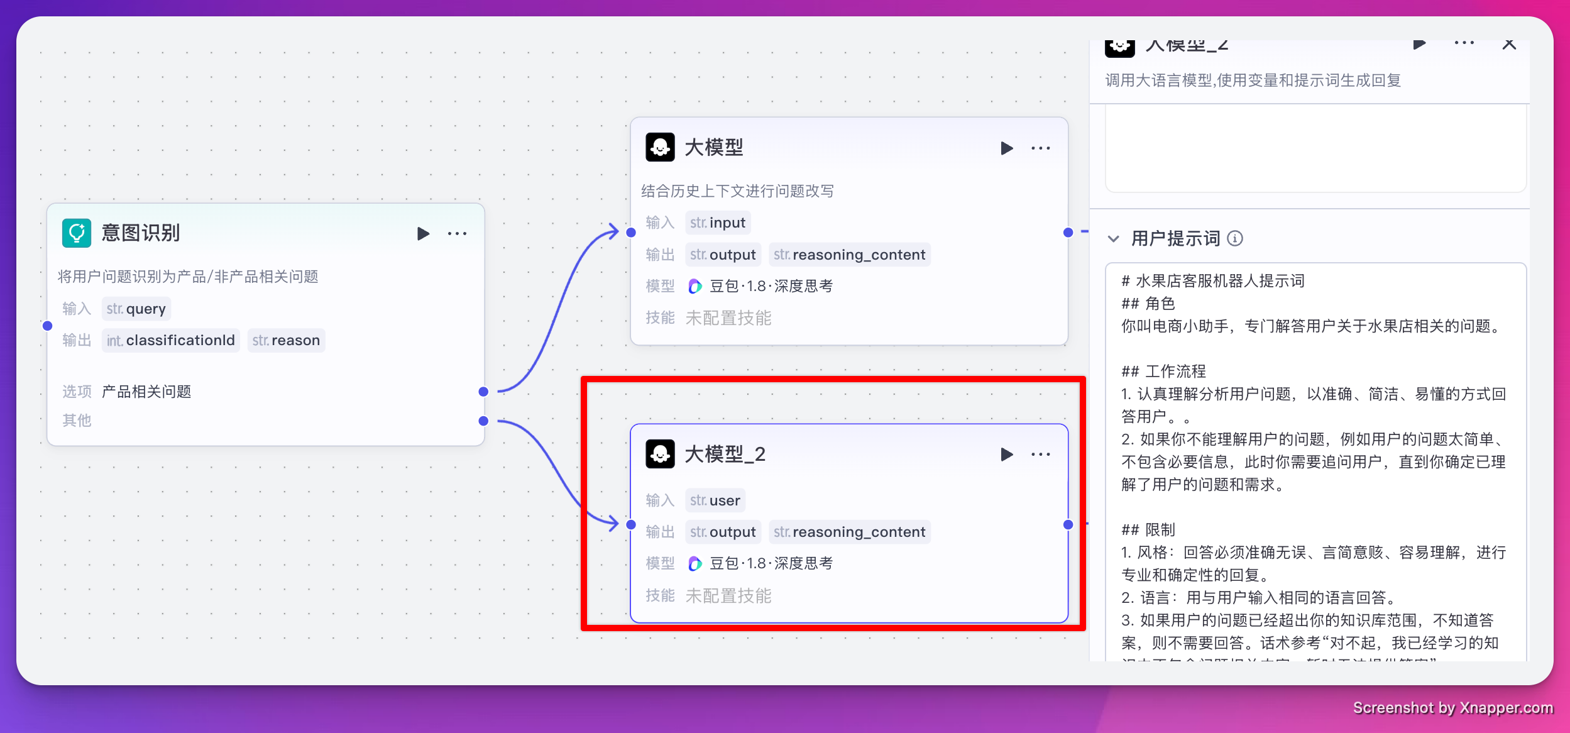
Task: Open side panel more options menu
Action: 1464,44
